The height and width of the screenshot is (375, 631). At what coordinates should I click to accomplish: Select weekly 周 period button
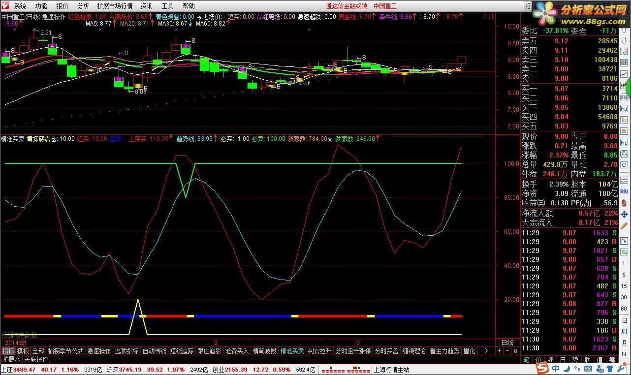coord(624,331)
